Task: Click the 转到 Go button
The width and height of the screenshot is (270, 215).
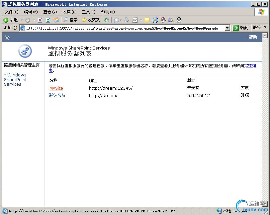Action: click(240, 28)
